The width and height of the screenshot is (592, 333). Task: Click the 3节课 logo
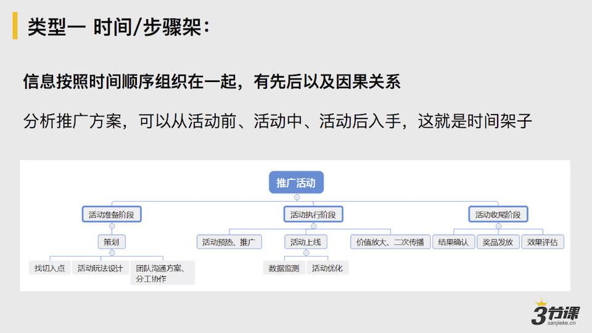555,313
